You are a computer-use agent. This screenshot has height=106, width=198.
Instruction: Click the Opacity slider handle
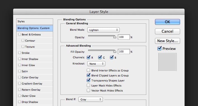pyautogui.click(x=115, y=37)
